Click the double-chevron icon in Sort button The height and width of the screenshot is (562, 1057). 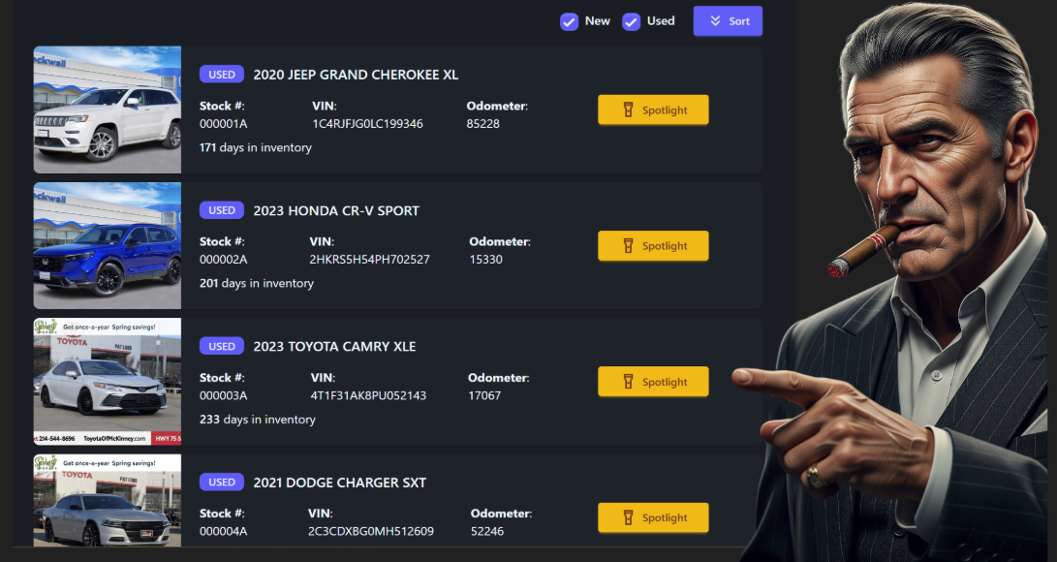[x=715, y=21]
